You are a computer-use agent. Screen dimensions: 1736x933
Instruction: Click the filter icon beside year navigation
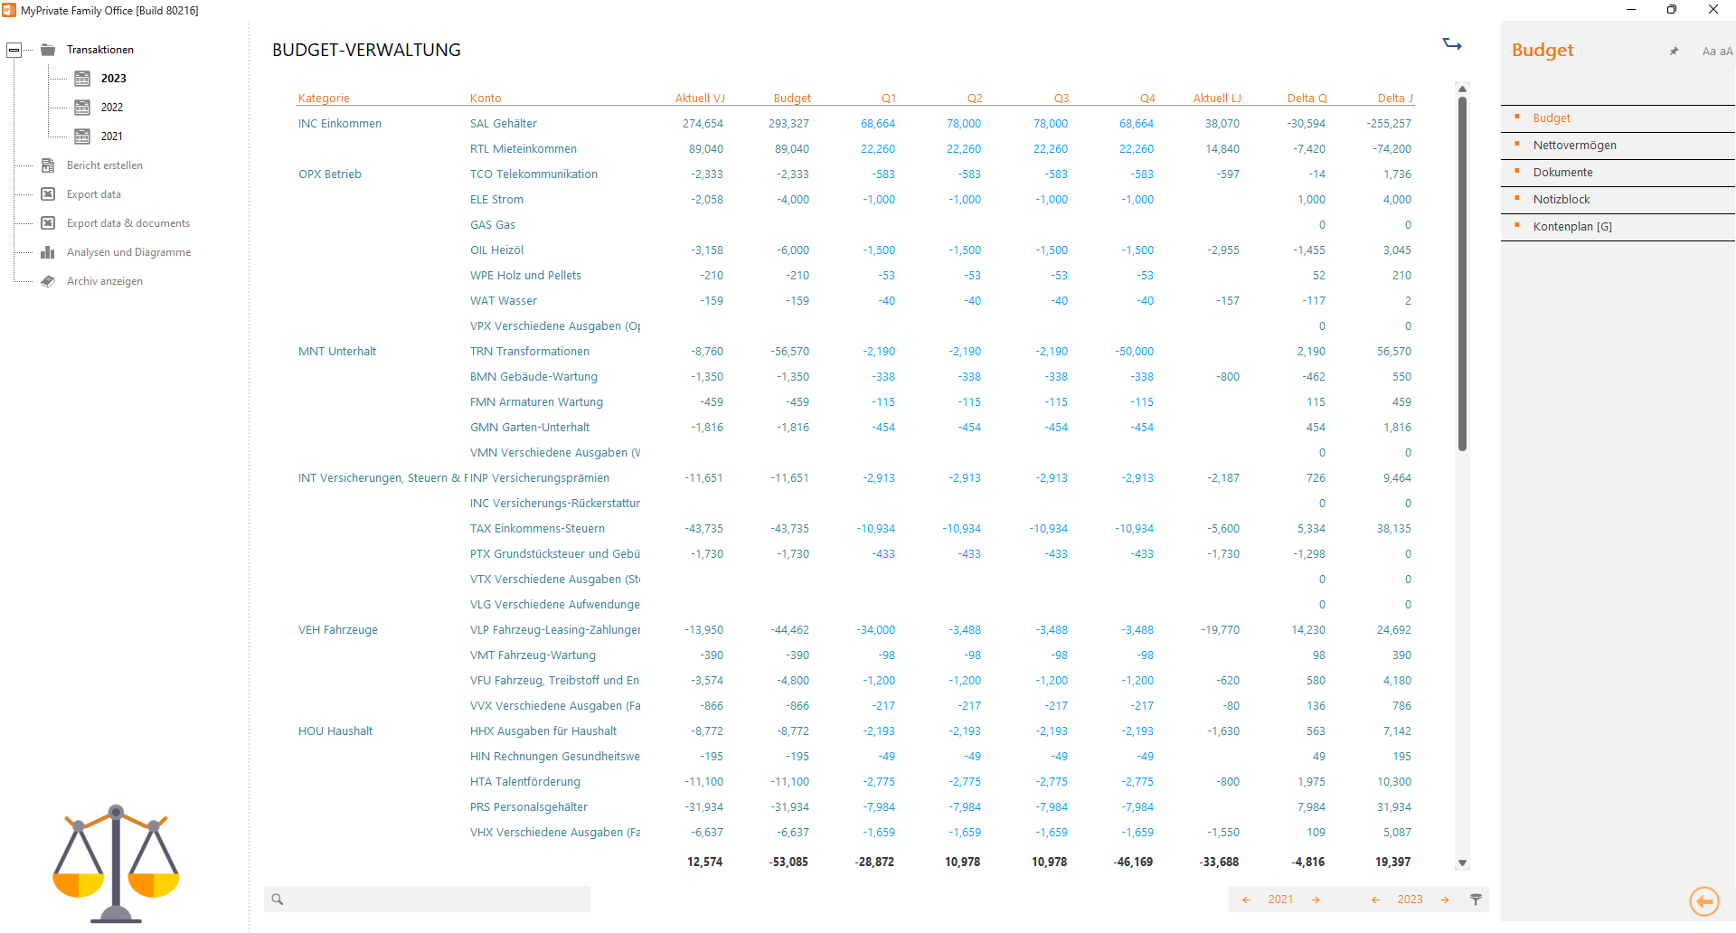[x=1476, y=899]
